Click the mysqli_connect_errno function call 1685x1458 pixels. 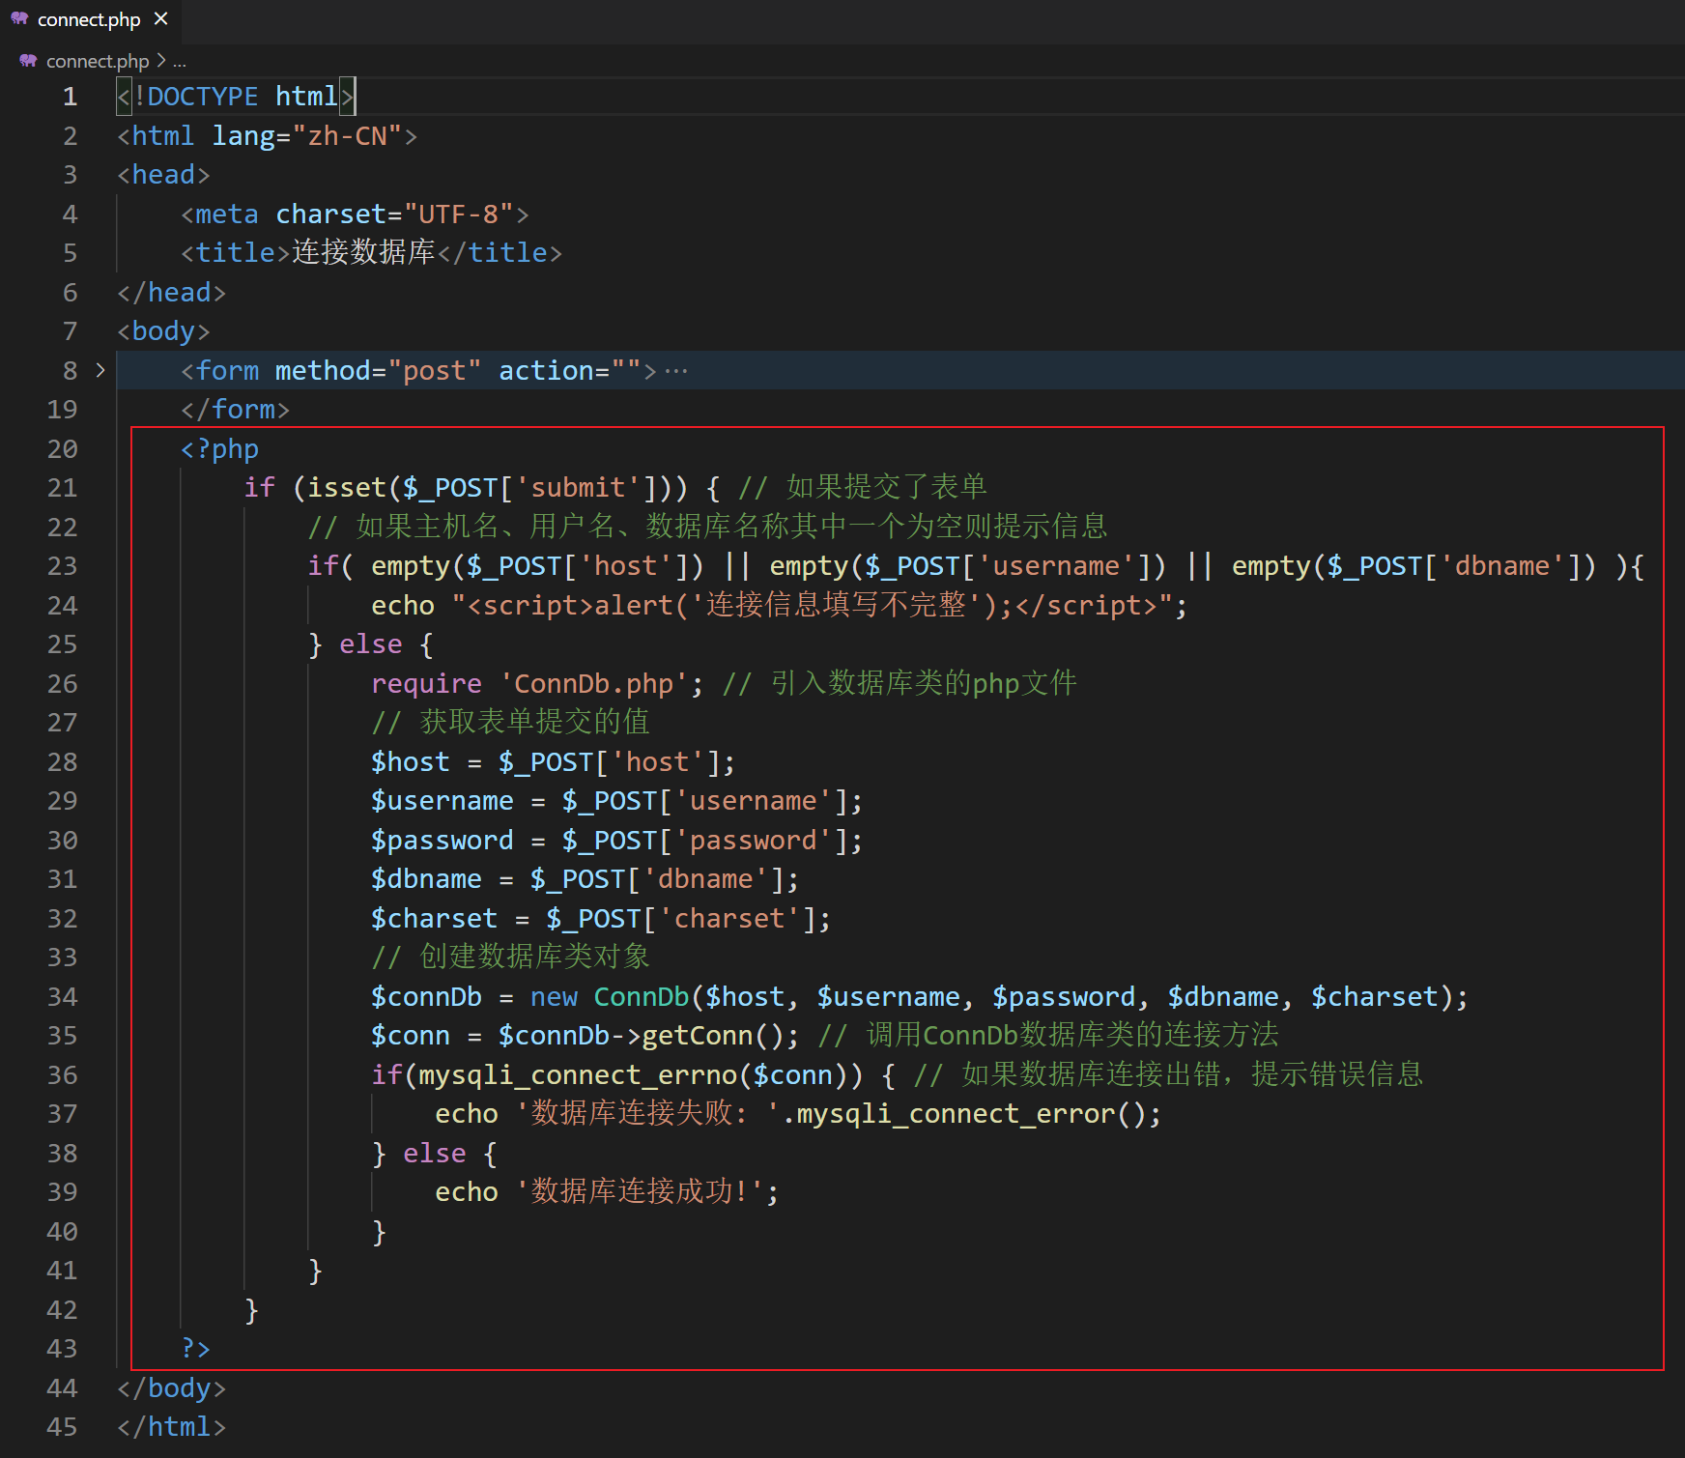coord(578,1075)
